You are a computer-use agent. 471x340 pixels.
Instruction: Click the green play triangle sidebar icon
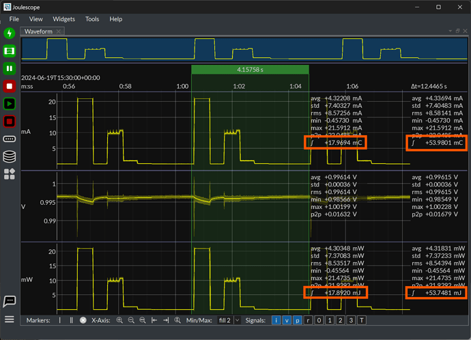pos(10,104)
